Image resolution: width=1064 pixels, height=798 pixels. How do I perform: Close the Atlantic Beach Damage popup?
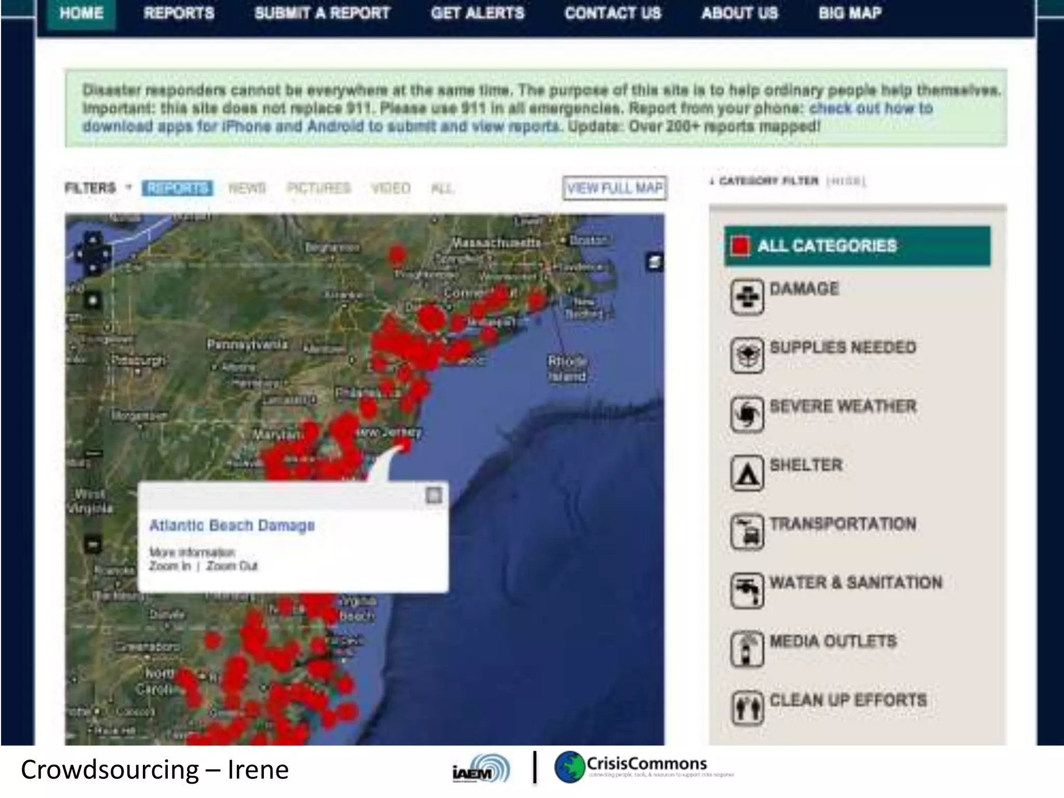point(434,495)
